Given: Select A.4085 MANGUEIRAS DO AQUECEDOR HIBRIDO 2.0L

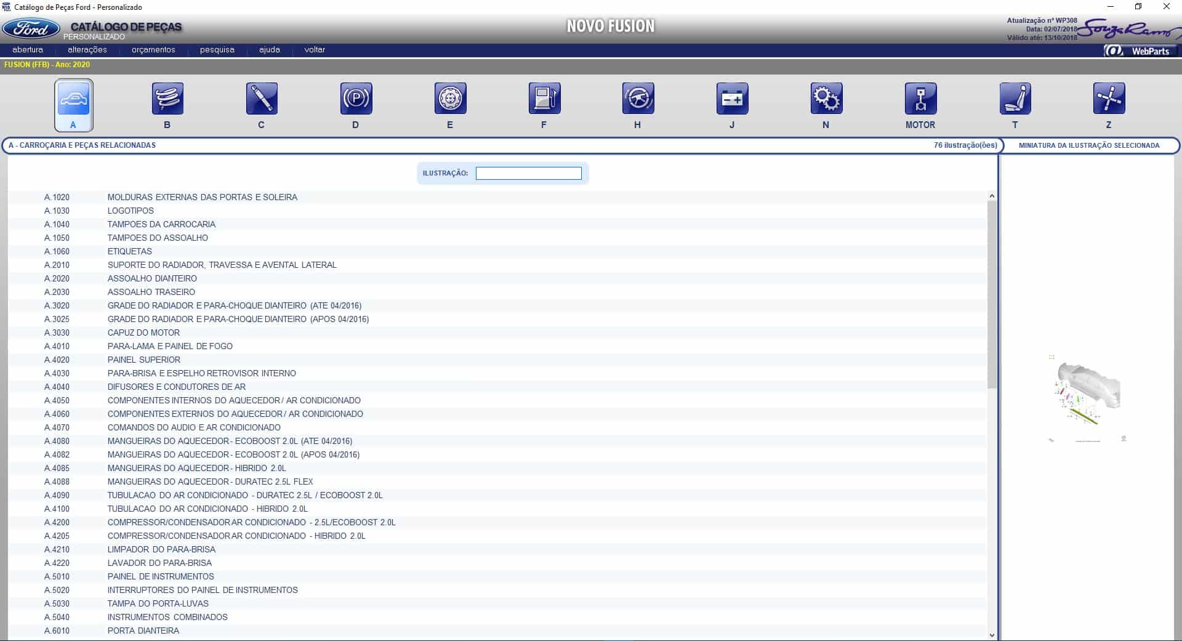Looking at the screenshot, I should coord(497,468).
